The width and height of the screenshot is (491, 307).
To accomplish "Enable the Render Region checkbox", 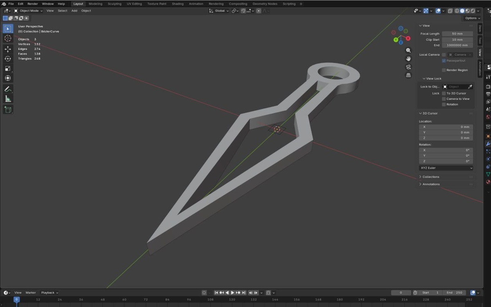I will [444, 70].
